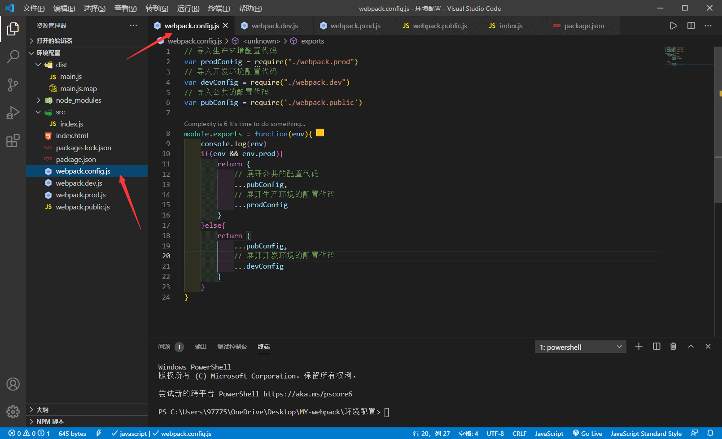Maximize the terminal panel with the up chevron
Screen dimensions: 722x439
coord(691,346)
